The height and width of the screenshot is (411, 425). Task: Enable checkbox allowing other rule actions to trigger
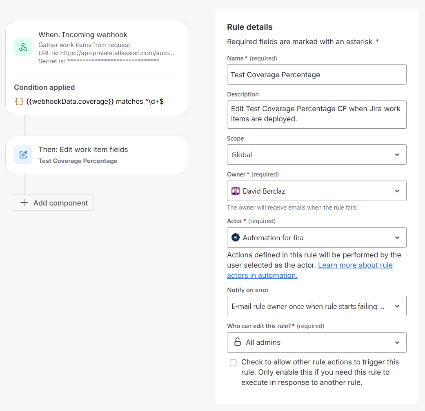(233, 362)
